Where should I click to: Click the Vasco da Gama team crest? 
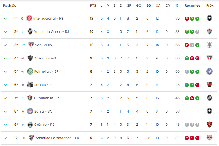coord(30,32)
